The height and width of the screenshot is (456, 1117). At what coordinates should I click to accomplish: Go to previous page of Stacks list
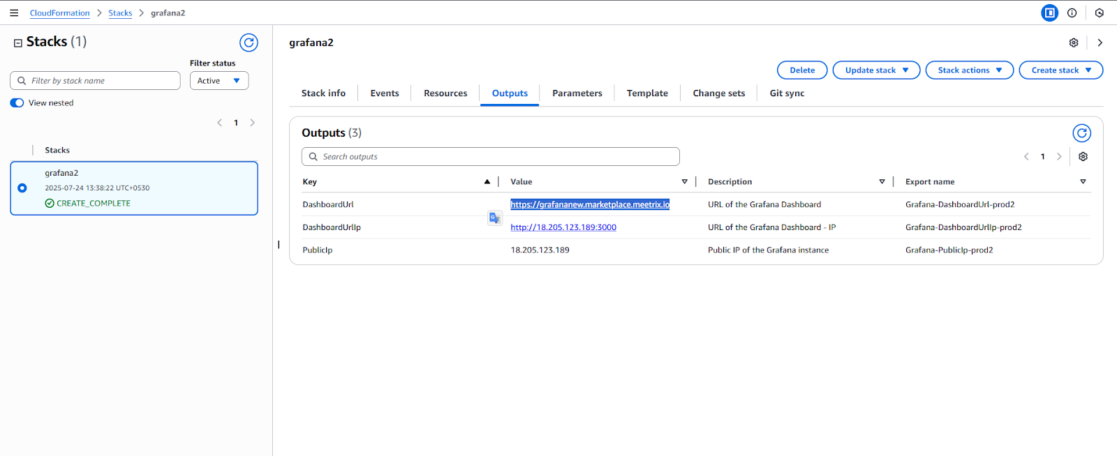tap(219, 123)
